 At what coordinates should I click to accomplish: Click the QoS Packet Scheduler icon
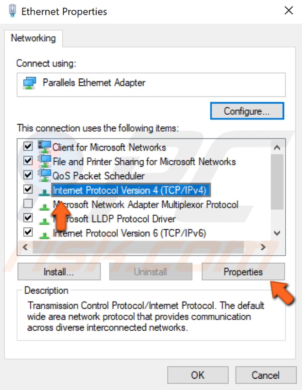pyautogui.click(x=44, y=175)
